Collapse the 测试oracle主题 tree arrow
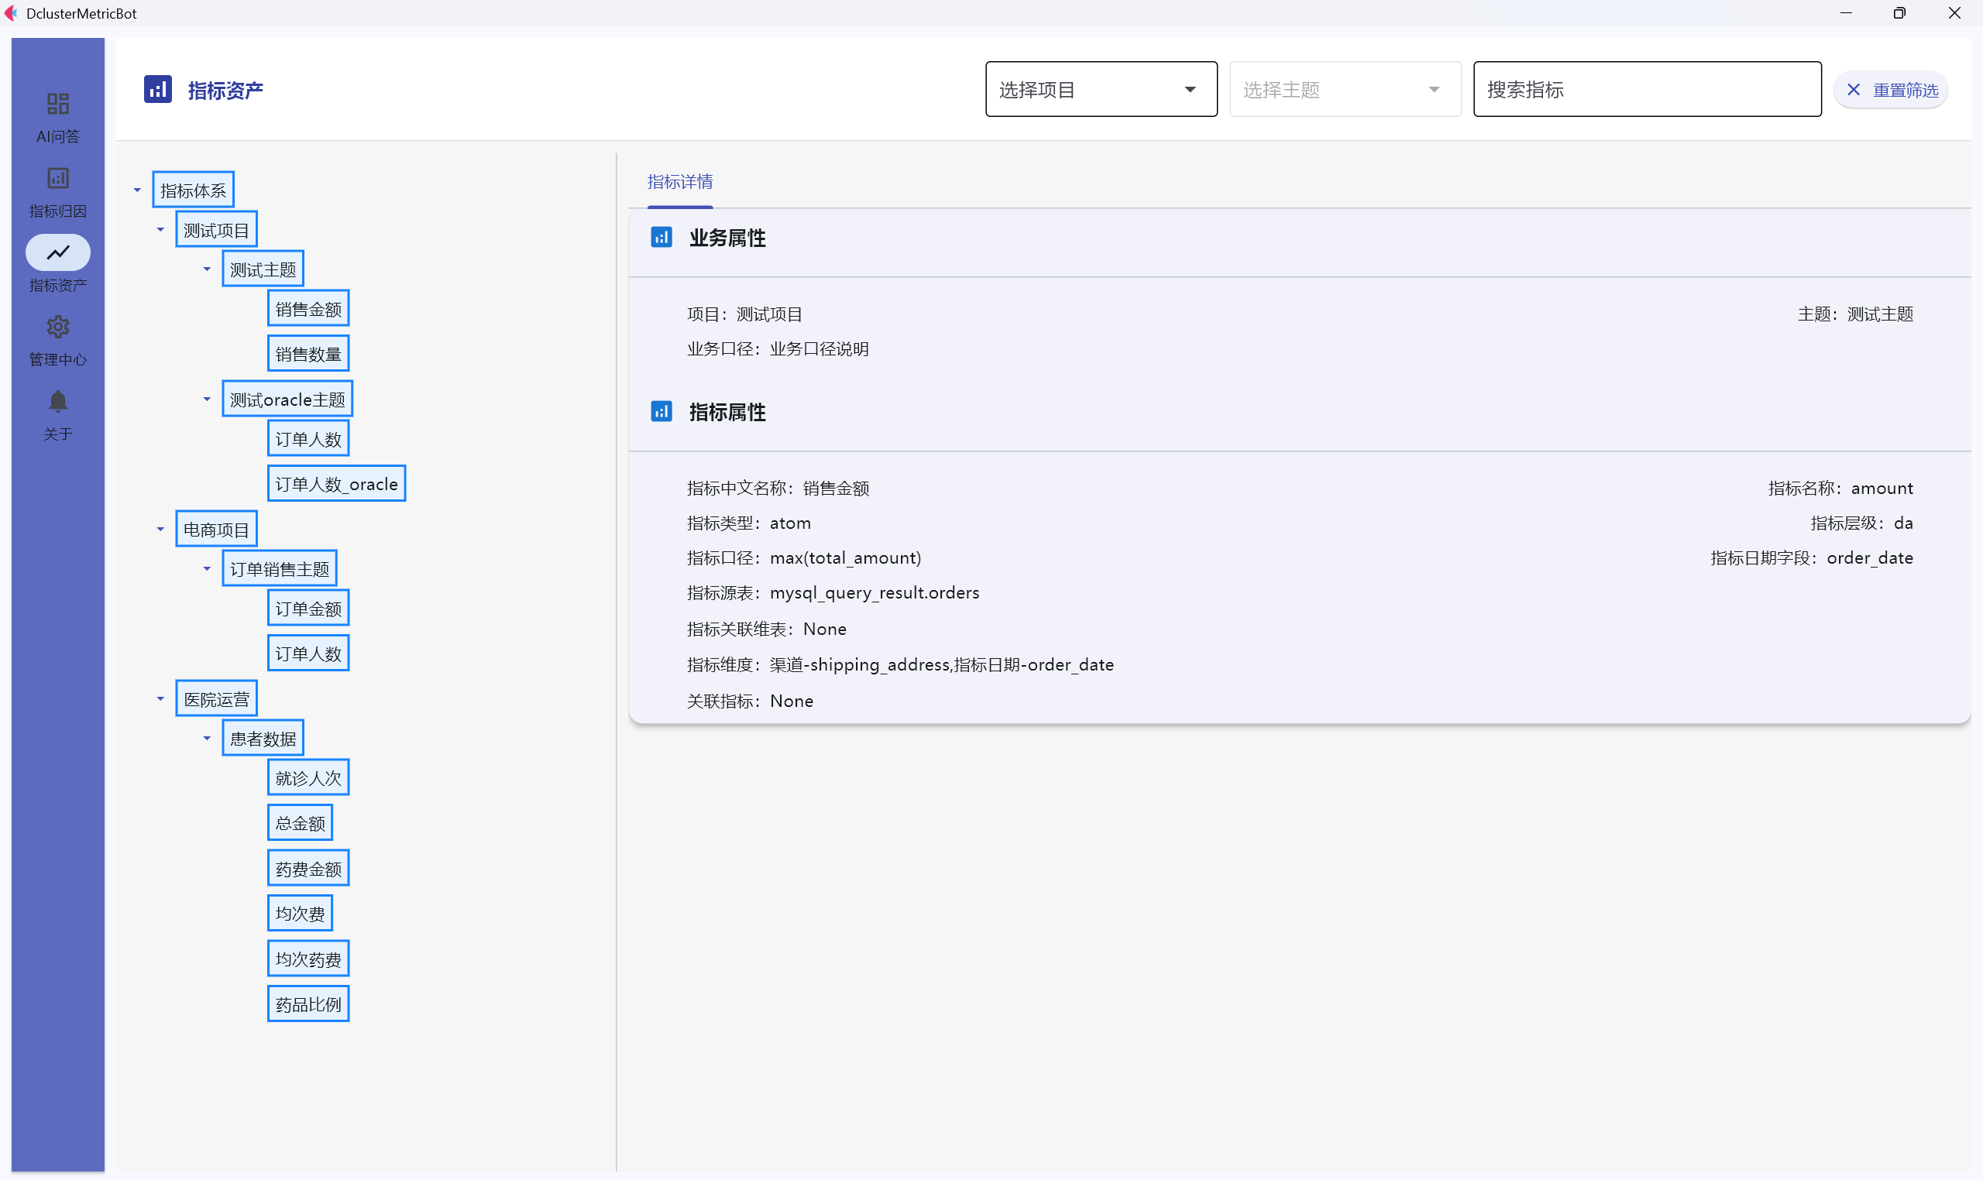 click(x=207, y=400)
